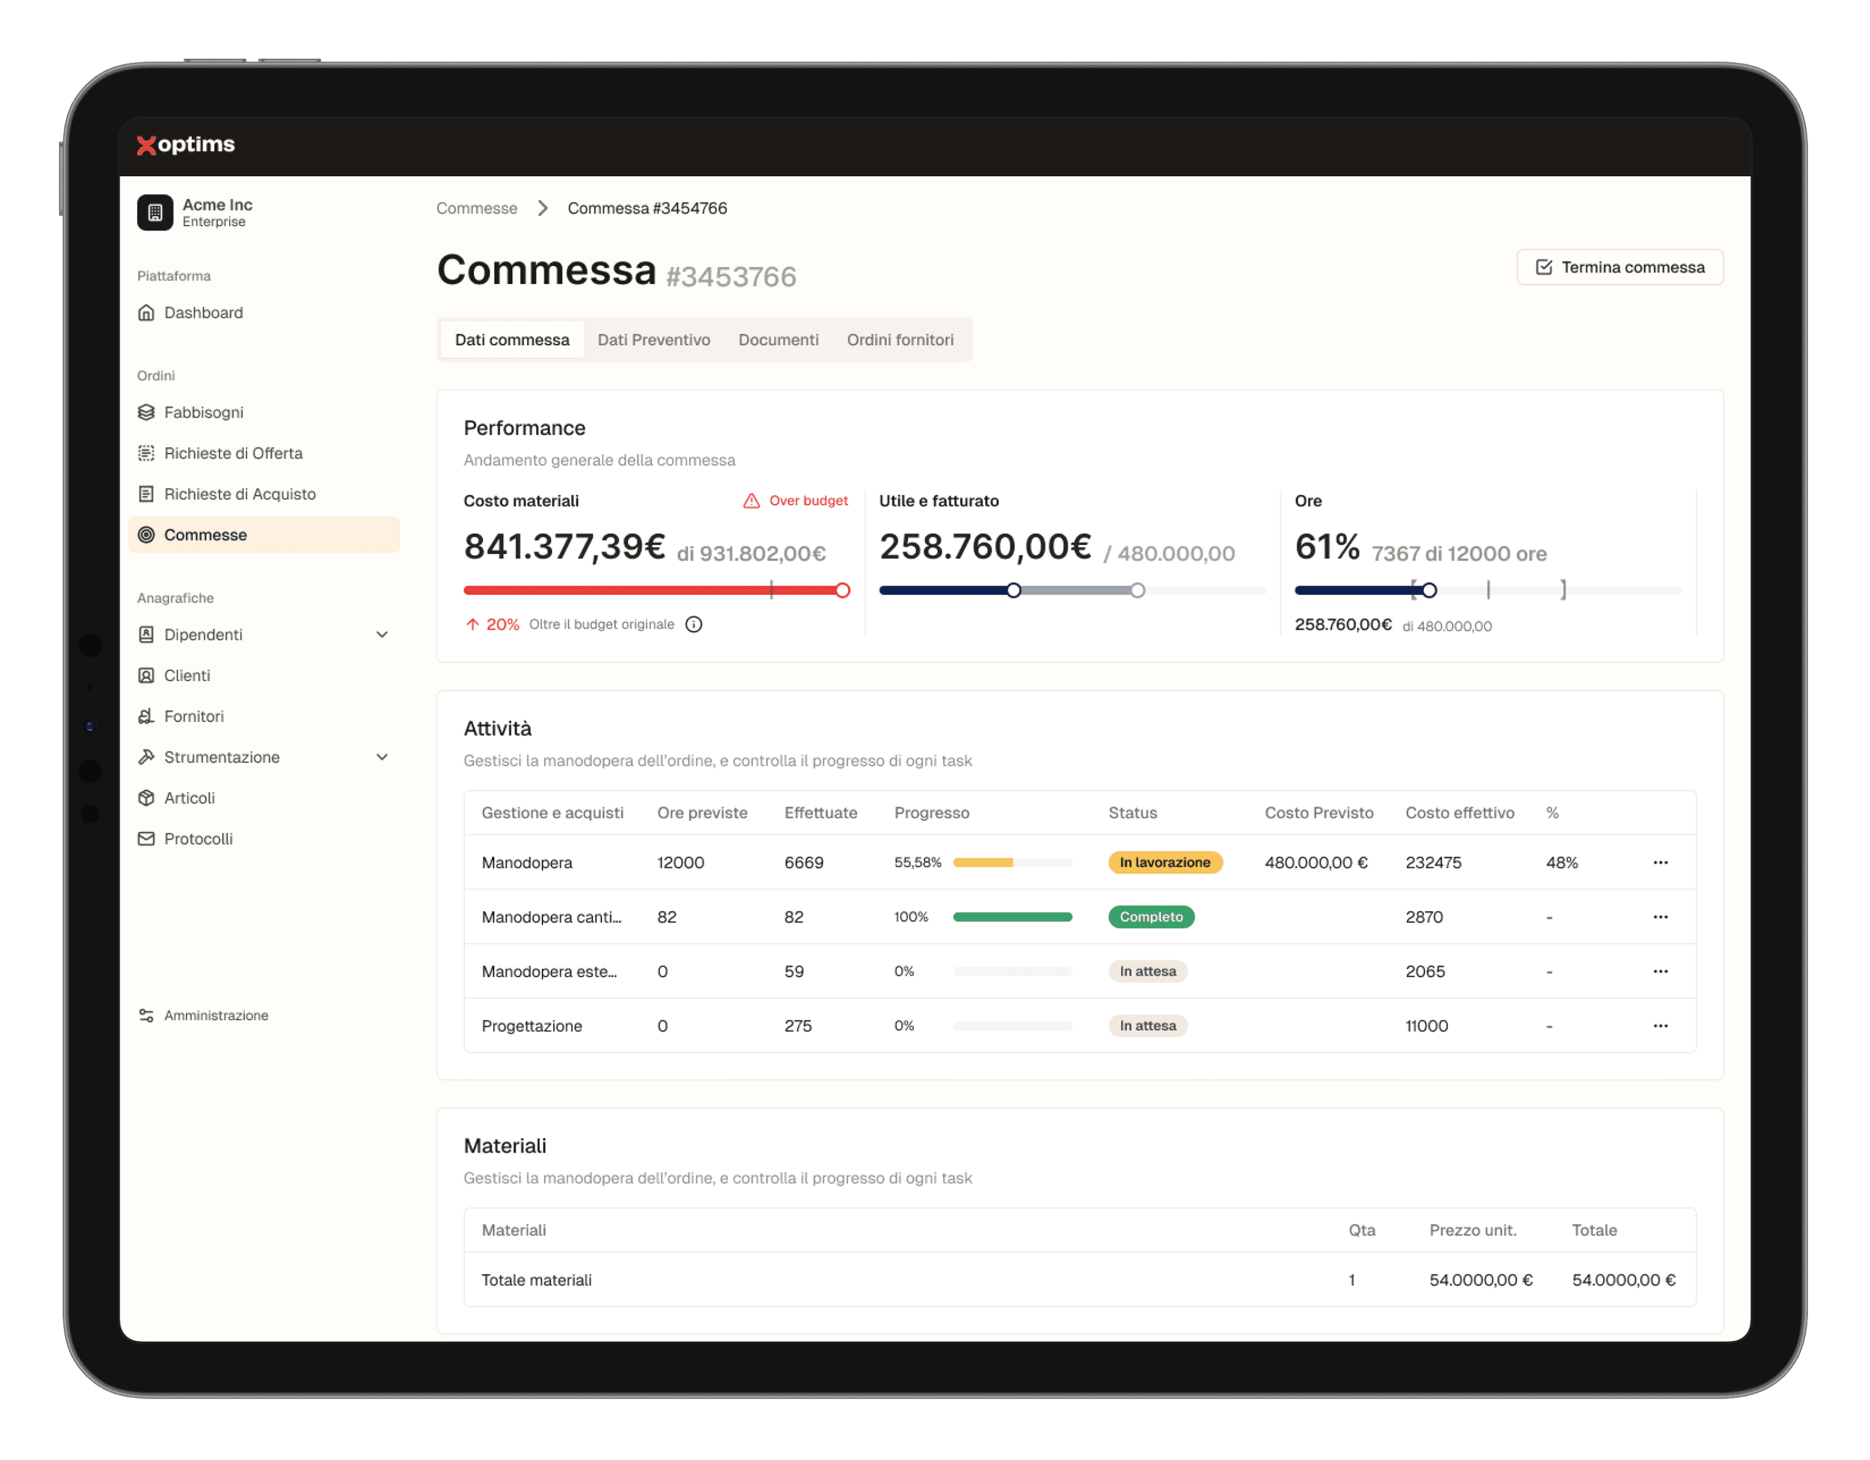The image size is (1870, 1460).
Task: Click the Fornitori forklift icon
Action: 147,717
